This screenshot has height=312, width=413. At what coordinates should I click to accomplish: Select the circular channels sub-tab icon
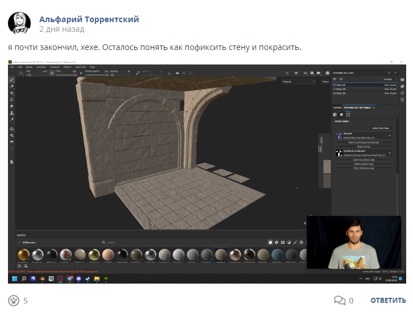pyautogui.click(x=342, y=114)
